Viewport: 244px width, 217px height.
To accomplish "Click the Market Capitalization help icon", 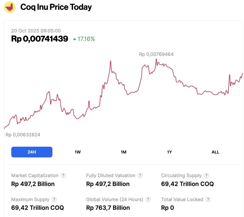I will (x=63, y=175).
